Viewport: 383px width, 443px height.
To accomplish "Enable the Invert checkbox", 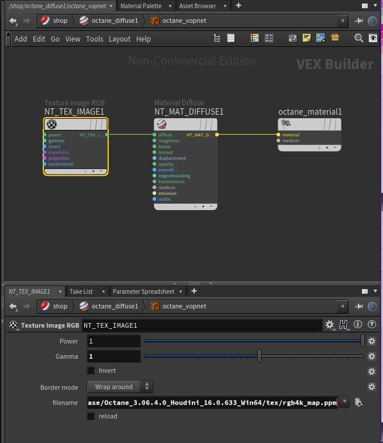I will coord(91,370).
